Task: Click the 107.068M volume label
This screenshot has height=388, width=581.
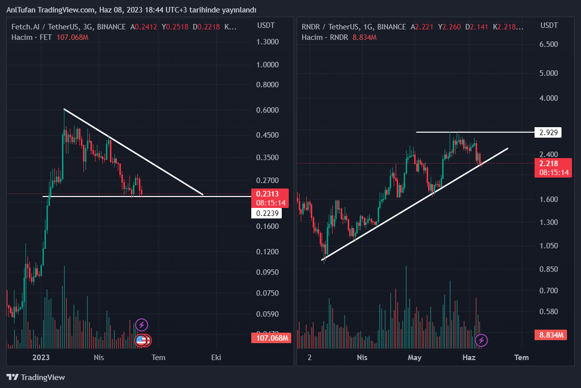Action: pyautogui.click(x=270, y=338)
